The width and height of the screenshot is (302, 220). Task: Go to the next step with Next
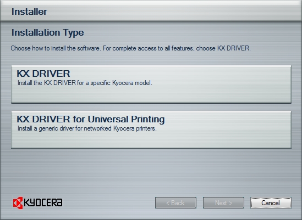click(x=223, y=202)
